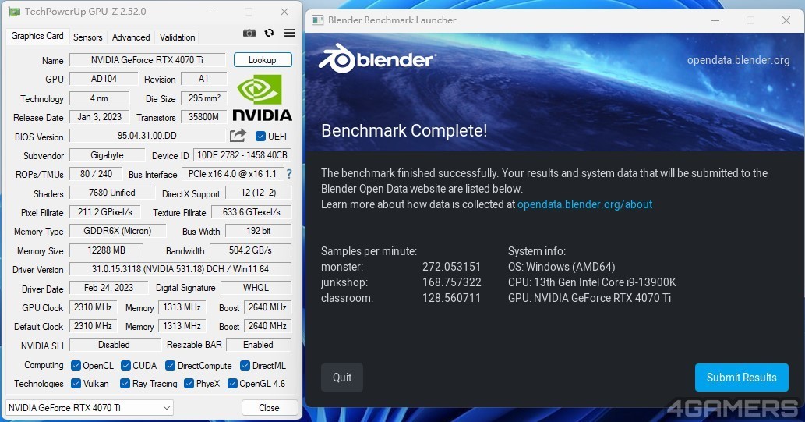
Task: Open the GPU selector dropdown at bottom
Action: [x=90, y=408]
